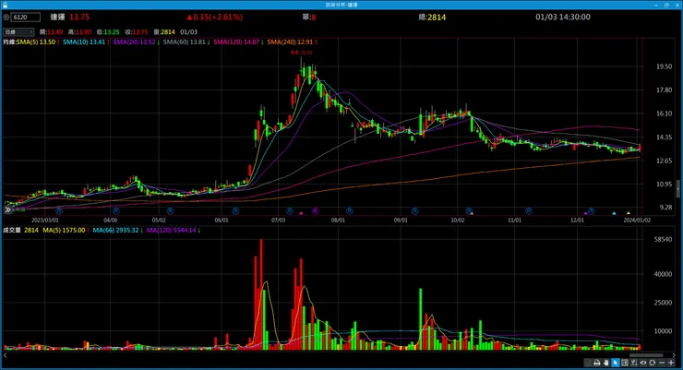Click the stock code field showing 6120
The width and height of the screenshot is (683, 370).
(26, 17)
